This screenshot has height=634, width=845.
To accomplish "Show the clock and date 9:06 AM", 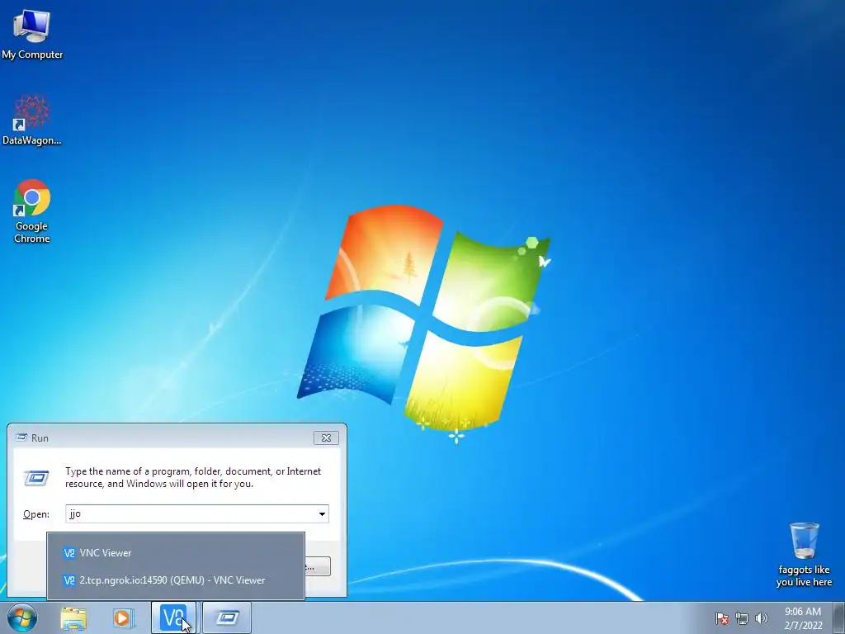I will point(803,617).
